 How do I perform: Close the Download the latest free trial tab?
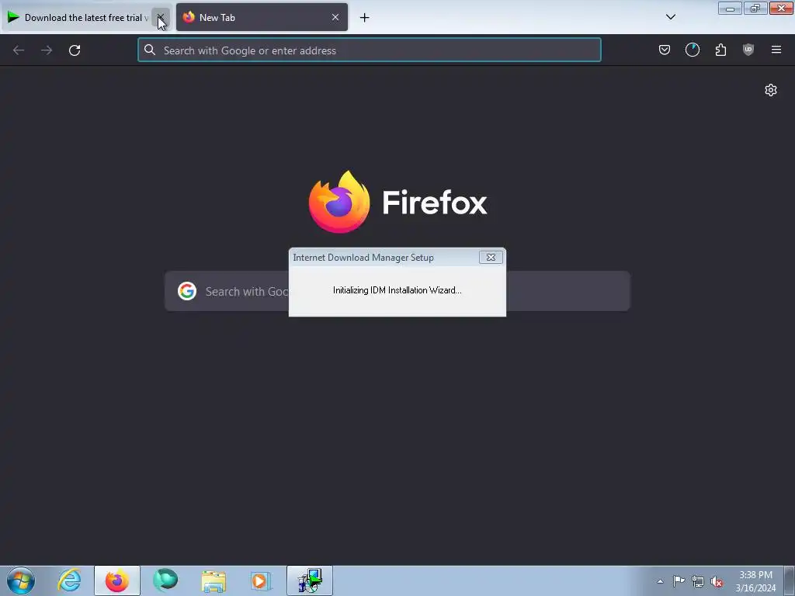click(x=161, y=18)
